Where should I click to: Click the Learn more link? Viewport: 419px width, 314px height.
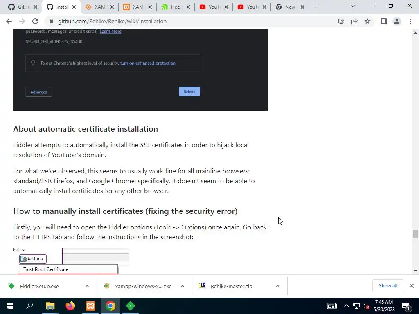[x=110, y=31]
